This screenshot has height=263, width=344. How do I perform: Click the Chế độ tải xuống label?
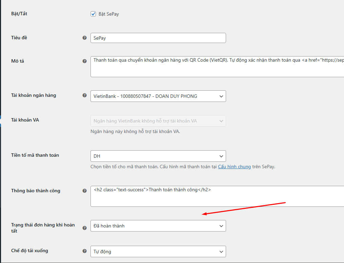tap(29, 251)
